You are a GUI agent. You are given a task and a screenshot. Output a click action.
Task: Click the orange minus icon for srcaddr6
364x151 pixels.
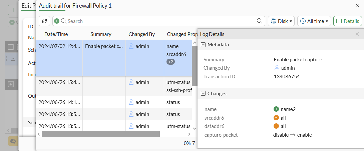[276, 118]
